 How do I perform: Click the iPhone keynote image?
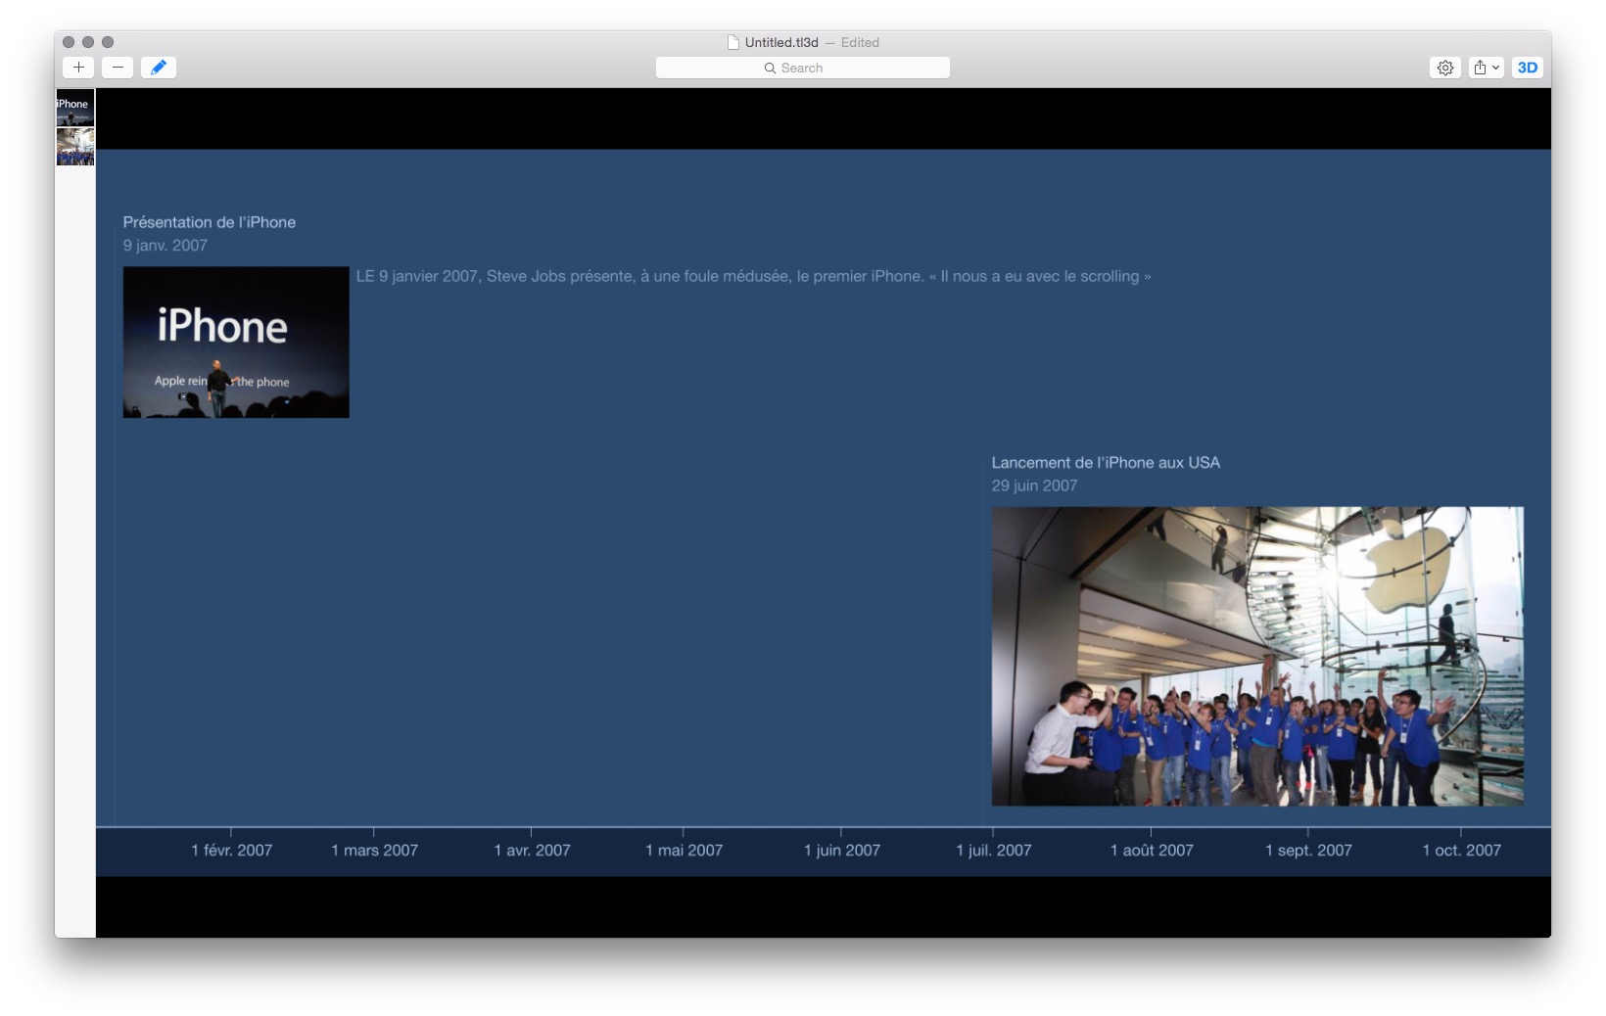click(236, 342)
